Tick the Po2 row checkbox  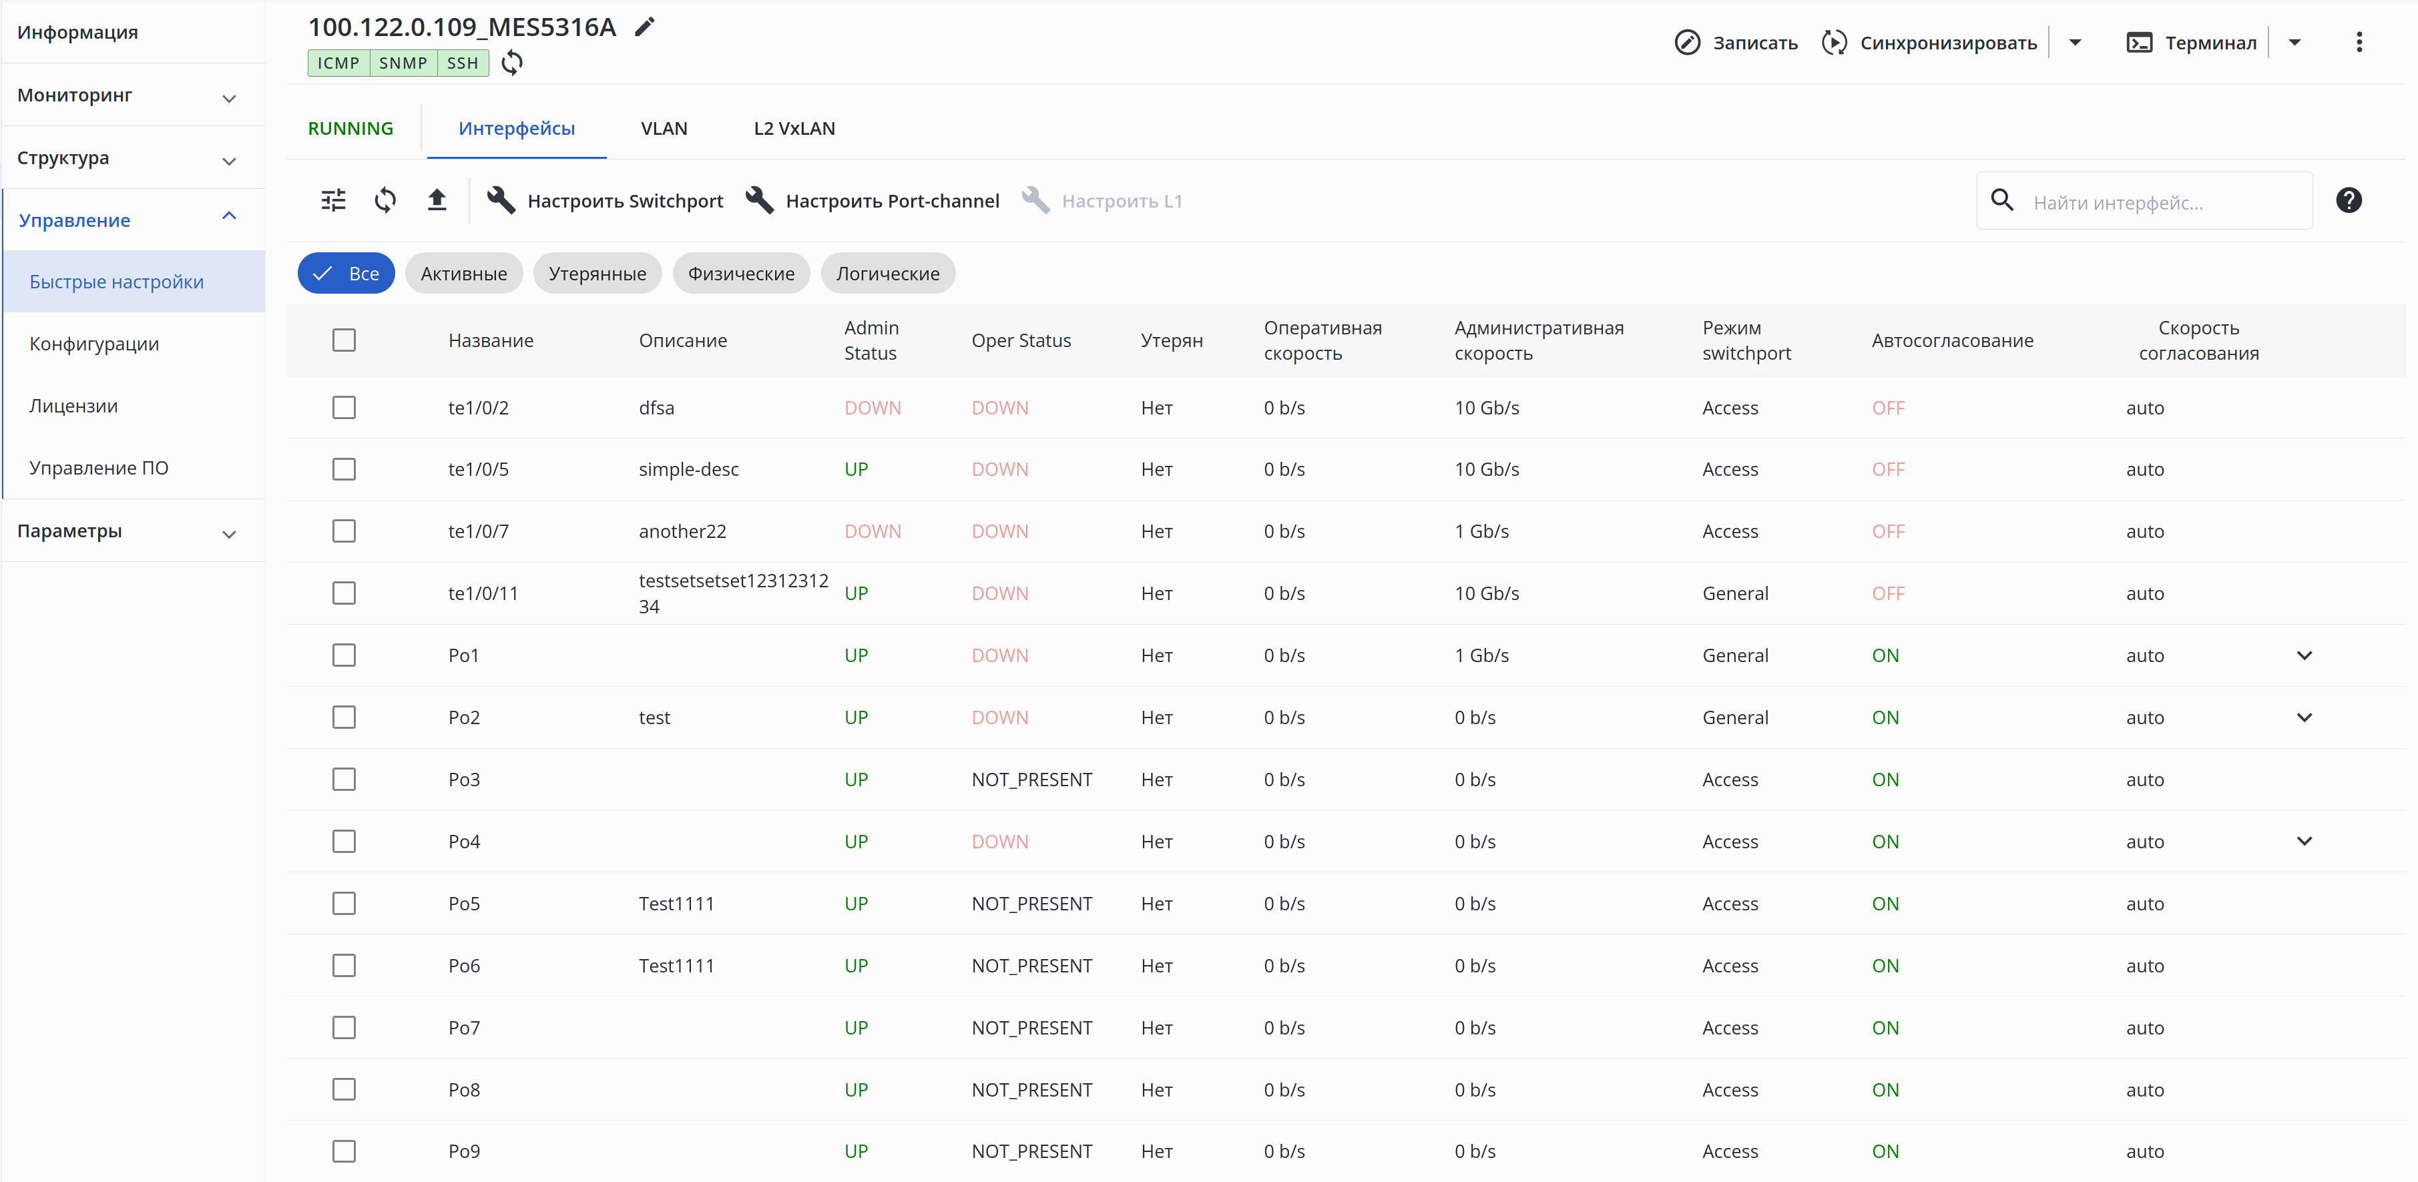(x=344, y=717)
